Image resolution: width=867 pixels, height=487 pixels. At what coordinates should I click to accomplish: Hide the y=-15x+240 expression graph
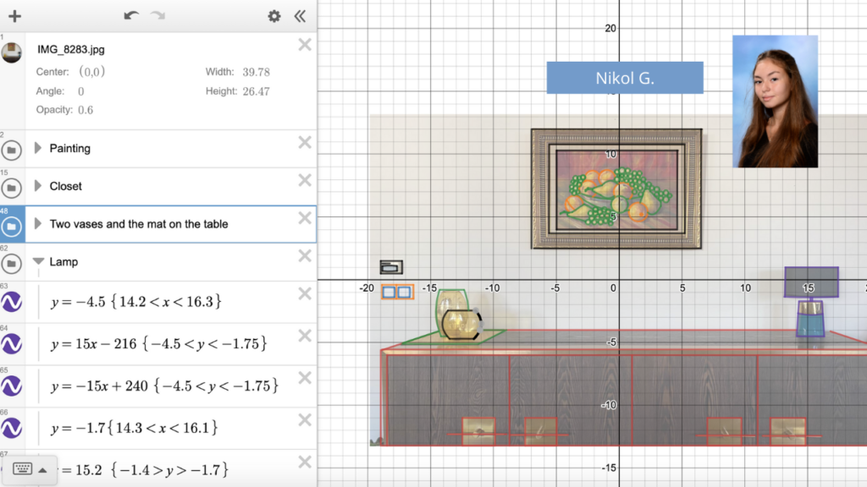(12, 386)
